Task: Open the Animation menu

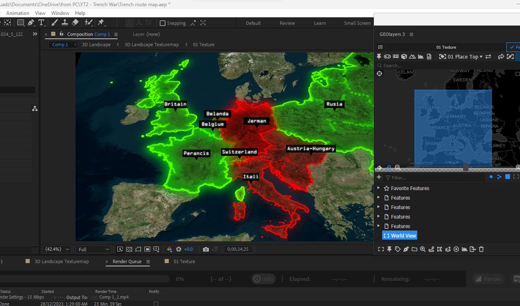Action: (x=18, y=13)
